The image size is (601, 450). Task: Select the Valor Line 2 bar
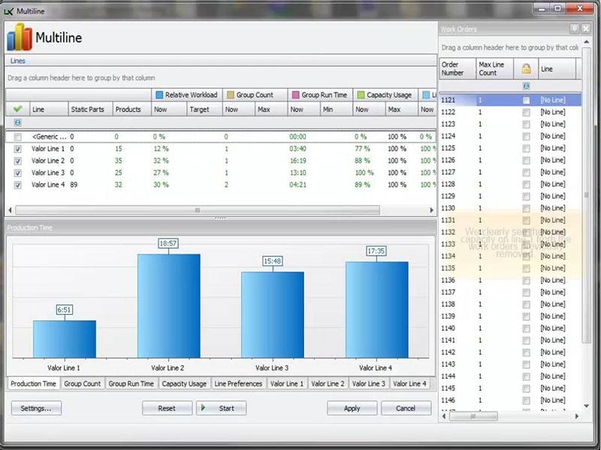(168, 305)
